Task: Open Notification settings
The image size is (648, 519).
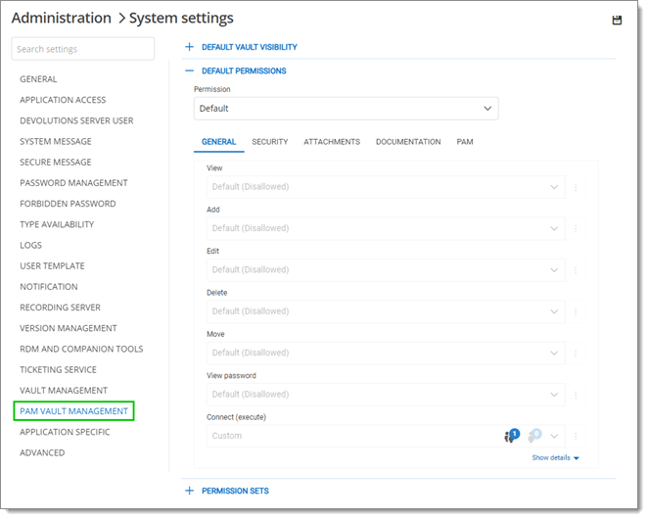Action: click(x=48, y=287)
